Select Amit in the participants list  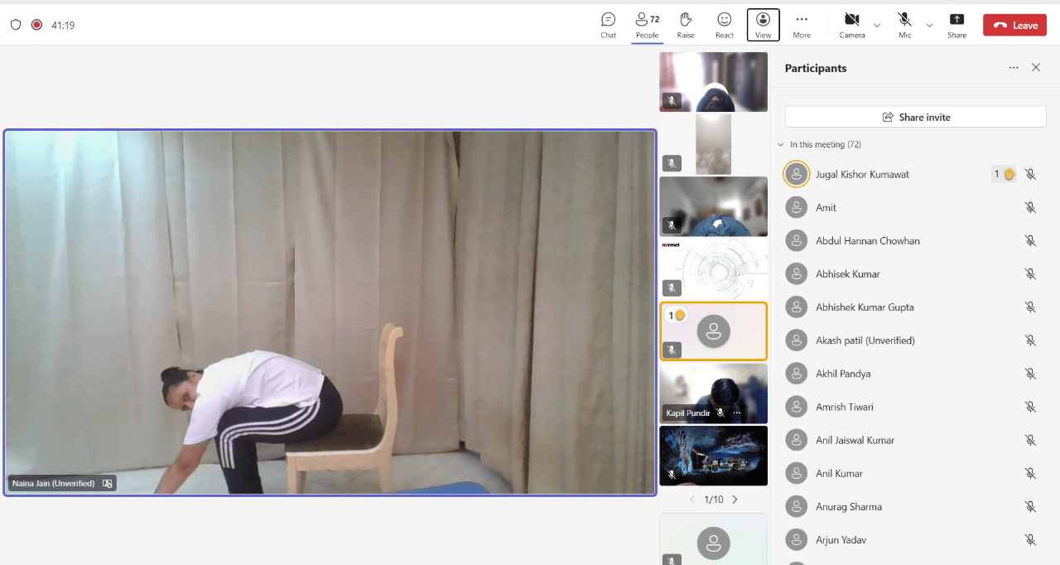(x=826, y=208)
